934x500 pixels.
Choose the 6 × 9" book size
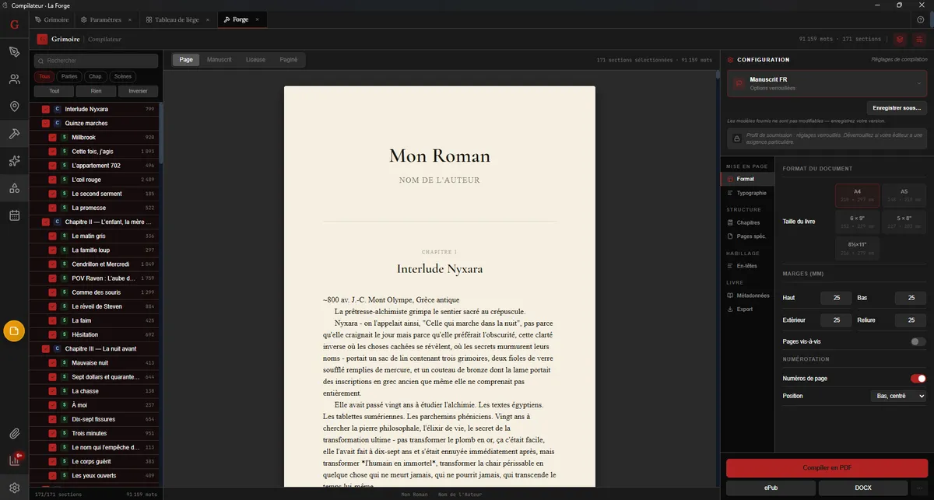pos(857,222)
